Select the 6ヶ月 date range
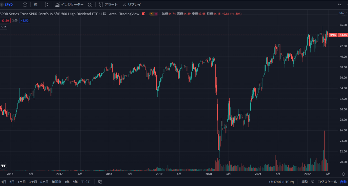Viewport: 348px width, 186px height. pyautogui.click(x=44, y=182)
